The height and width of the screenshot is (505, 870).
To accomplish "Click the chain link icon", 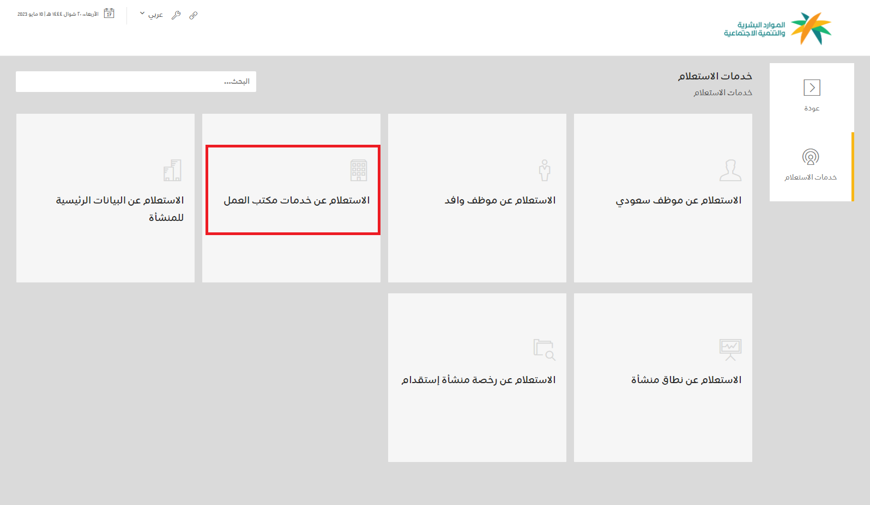I will [194, 15].
